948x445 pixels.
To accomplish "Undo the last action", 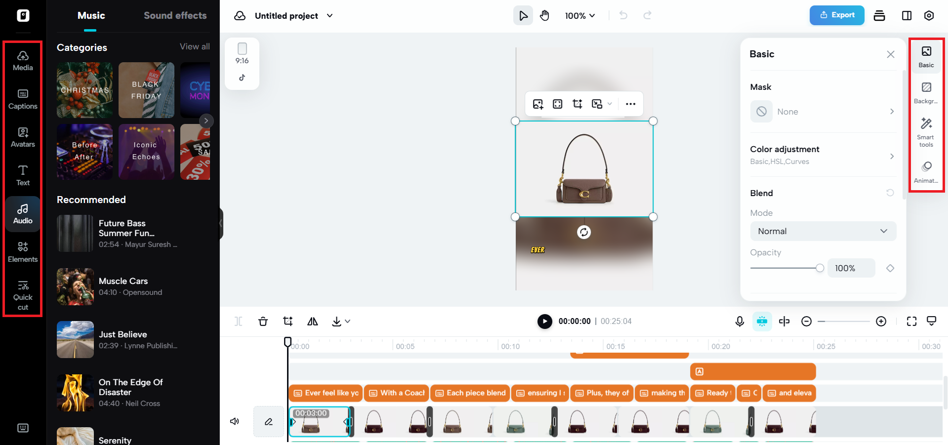I will point(623,16).
